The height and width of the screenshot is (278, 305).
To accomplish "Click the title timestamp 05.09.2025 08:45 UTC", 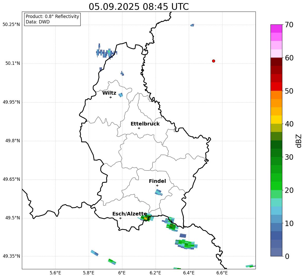I will pyautogui.click(x=139, y=7).
